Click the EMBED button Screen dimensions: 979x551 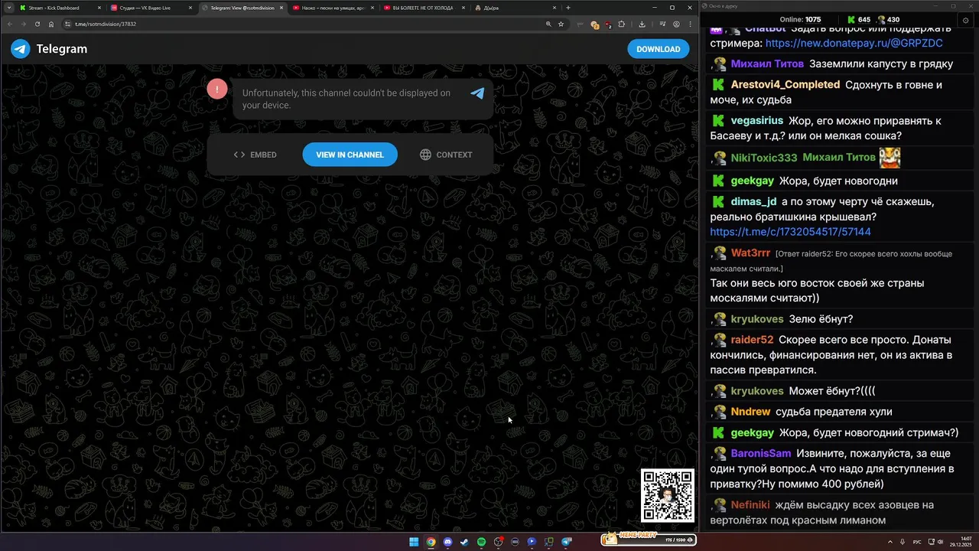coord(255,155)
